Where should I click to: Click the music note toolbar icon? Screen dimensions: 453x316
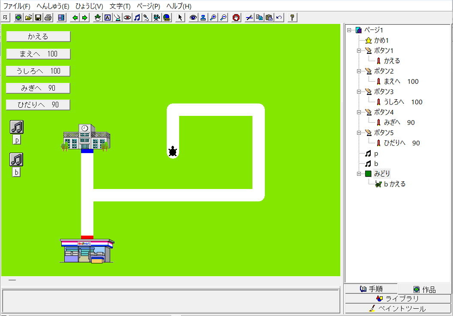(x=137, y=18)
